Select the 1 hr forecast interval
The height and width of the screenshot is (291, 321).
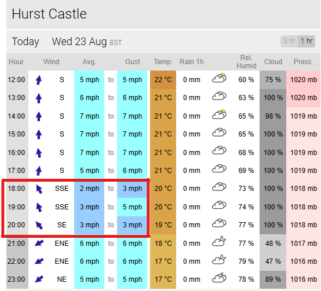pyautogui.click(x=307, y=41)
